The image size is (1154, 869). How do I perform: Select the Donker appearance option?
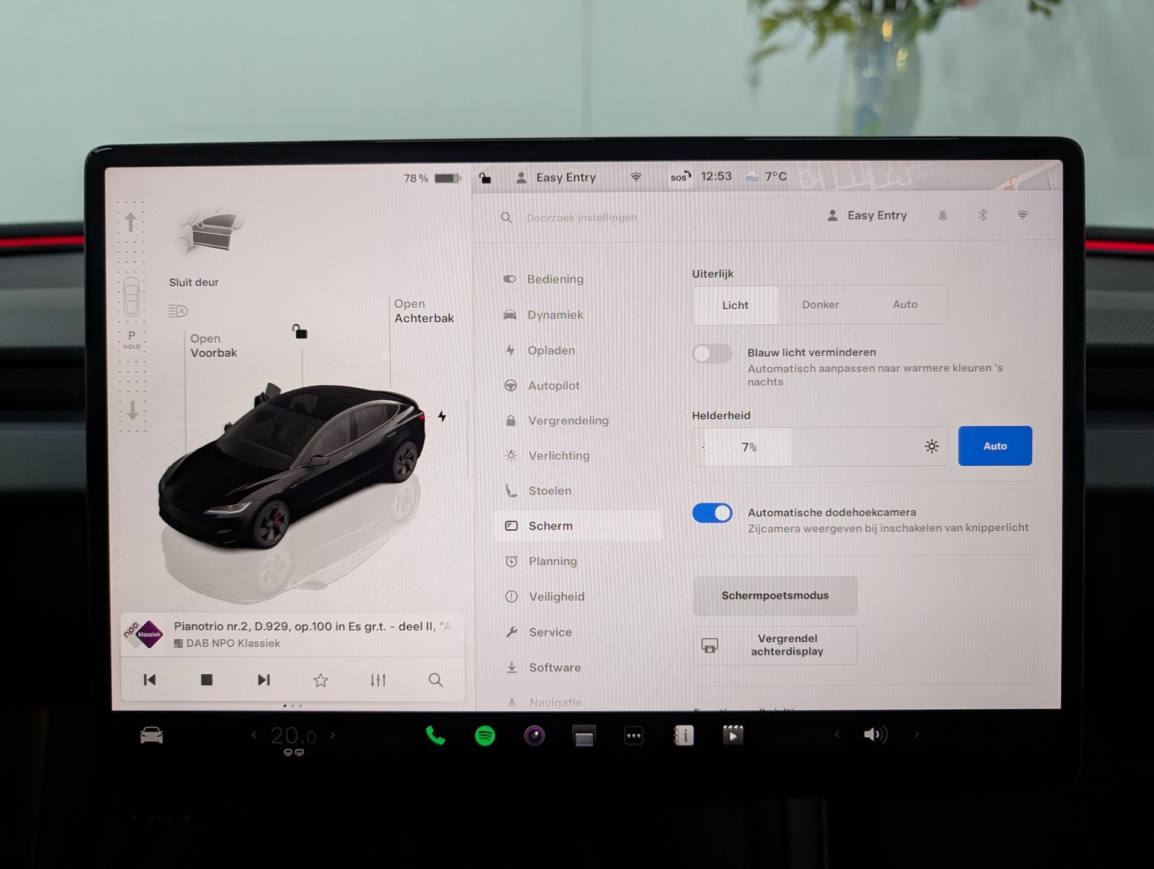[x=820, y=305]
